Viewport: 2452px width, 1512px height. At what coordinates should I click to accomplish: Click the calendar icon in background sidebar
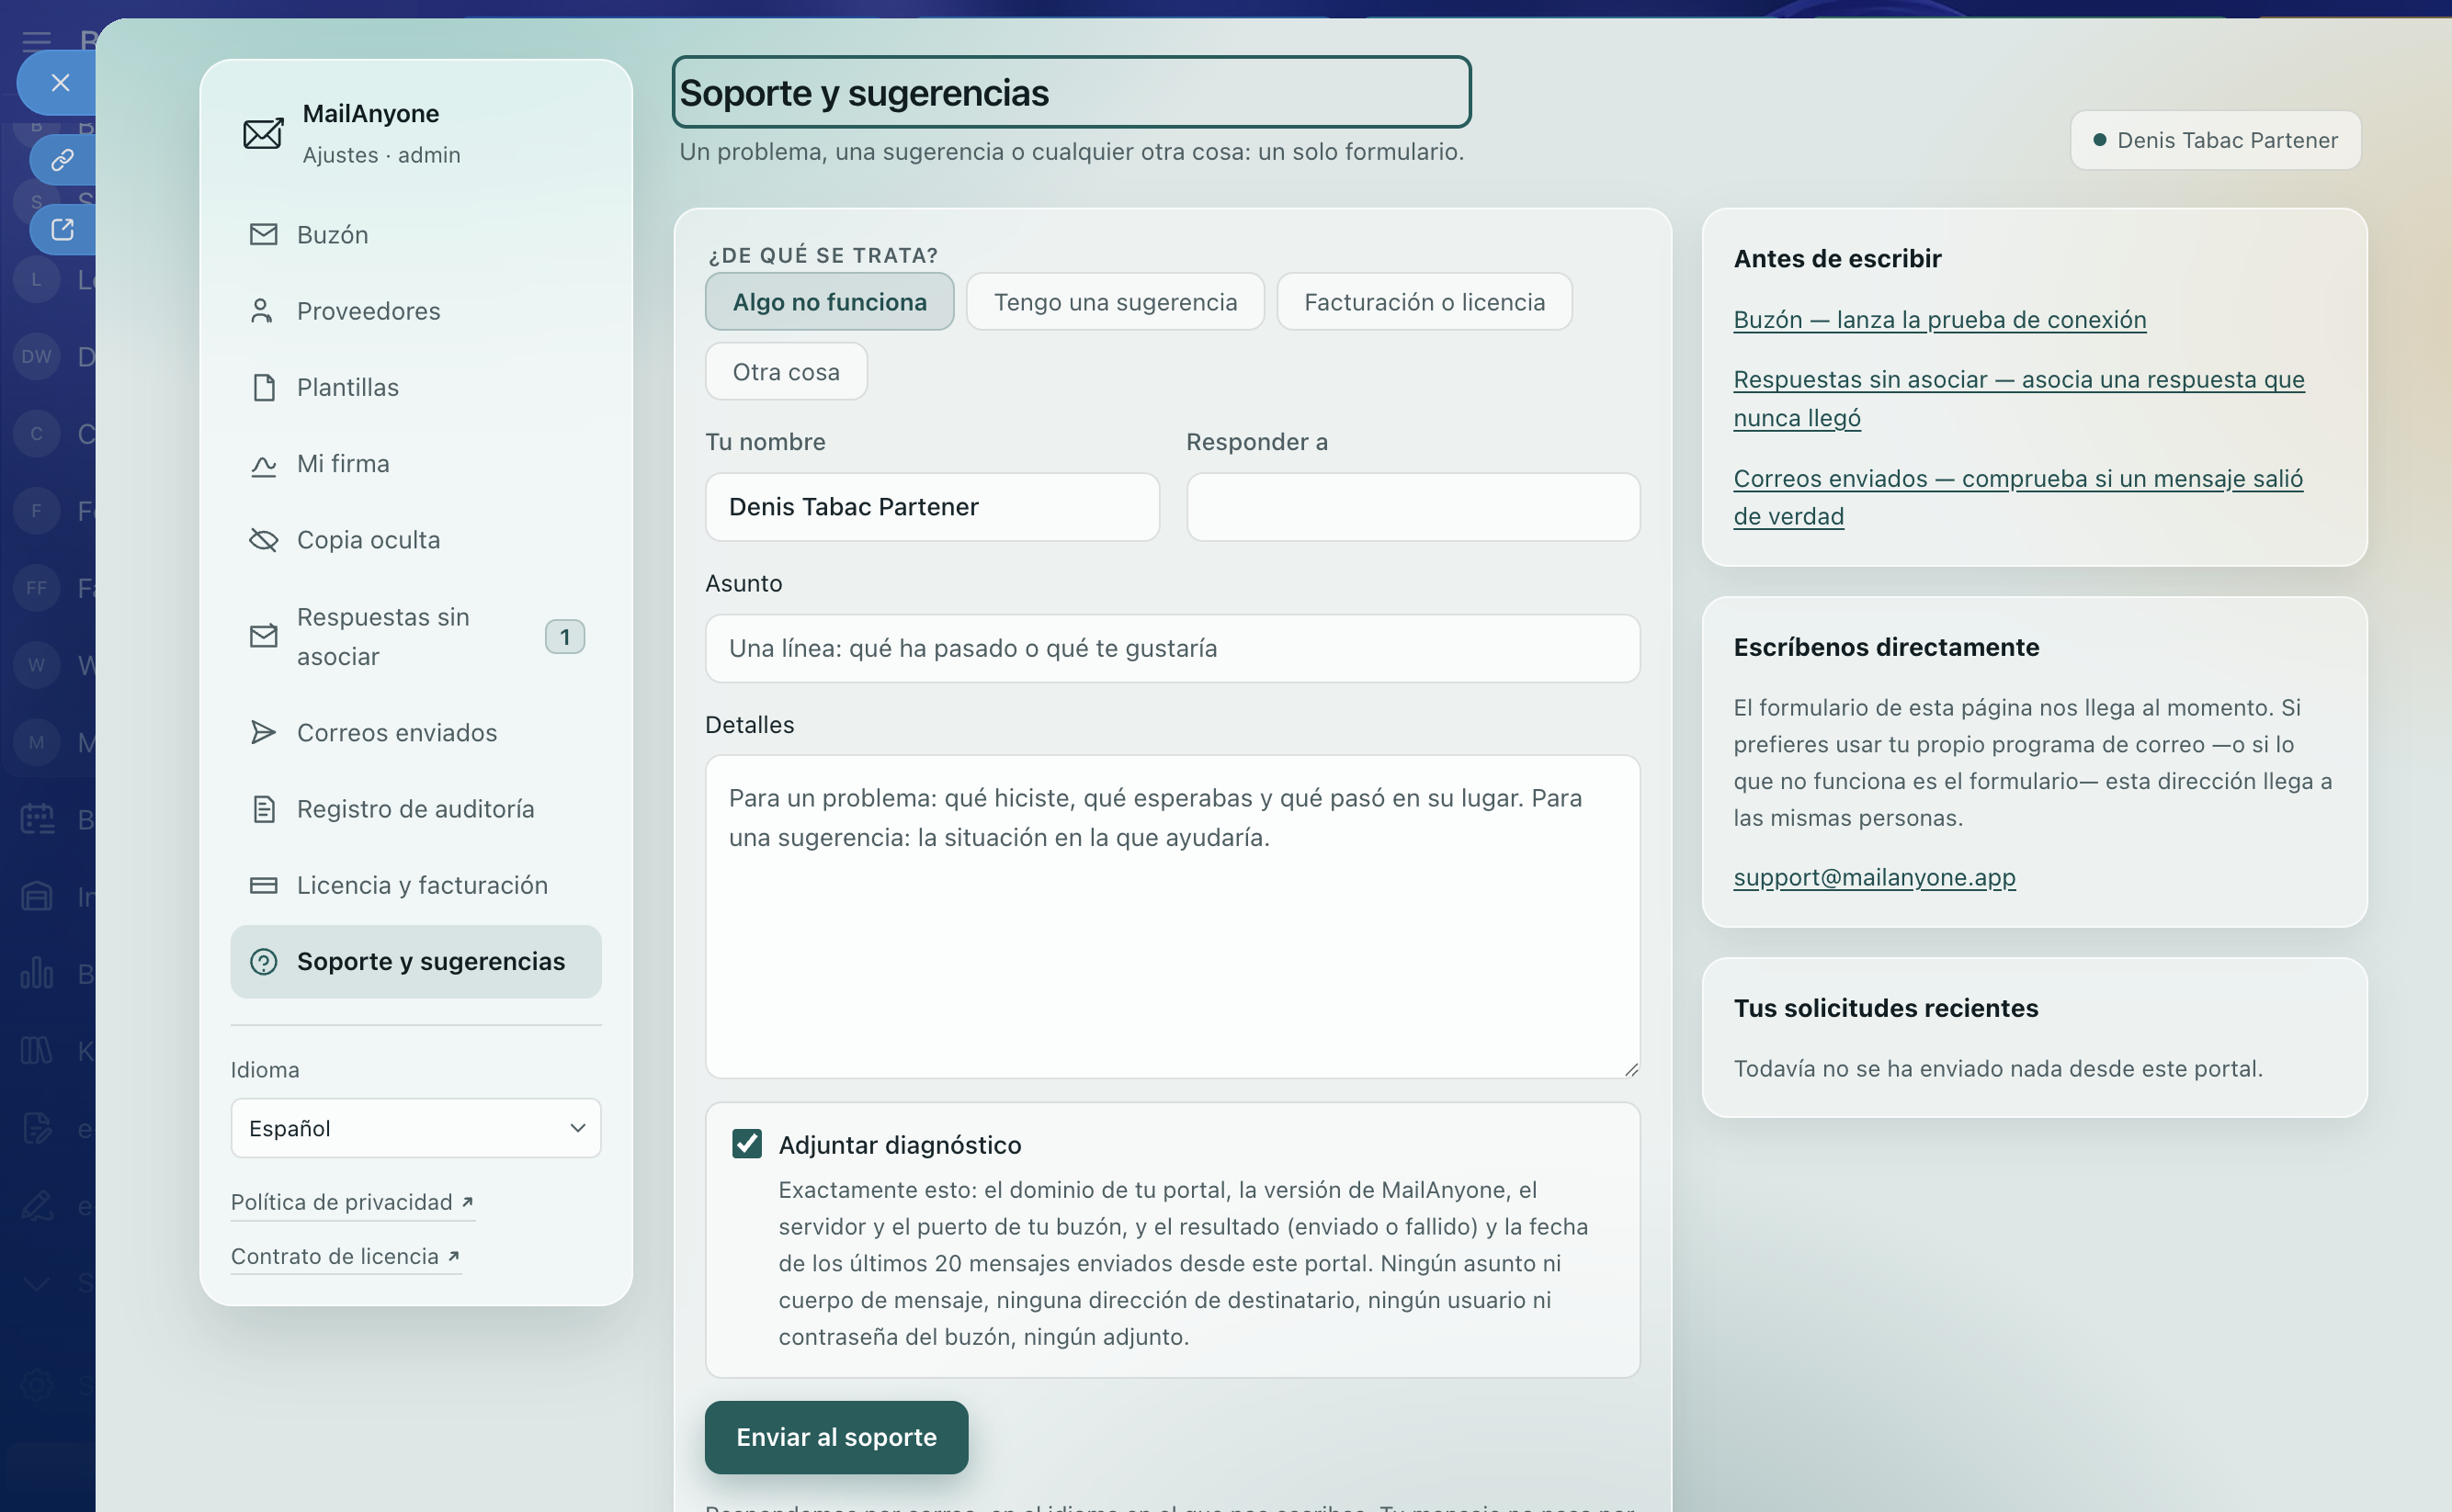pos(37,819)
